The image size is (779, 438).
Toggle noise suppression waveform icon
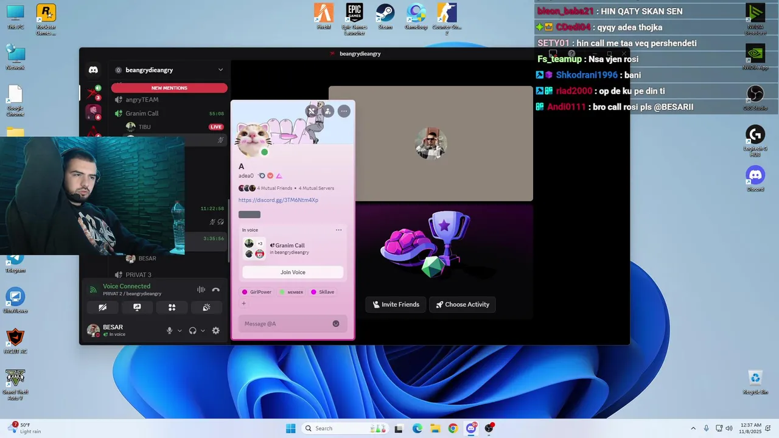[201, 290]
